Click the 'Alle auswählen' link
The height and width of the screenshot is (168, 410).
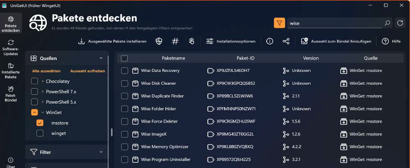[x=46, y=71]
